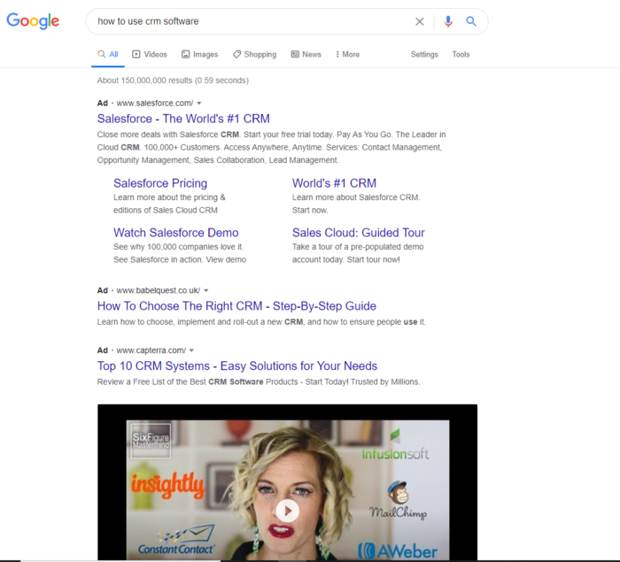Open the Shopping tab

(255, 55)
